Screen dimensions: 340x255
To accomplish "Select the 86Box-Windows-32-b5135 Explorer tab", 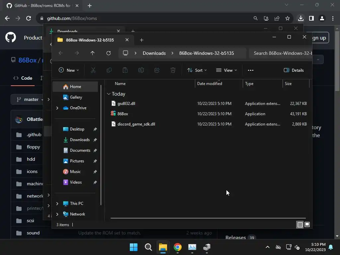I will (x=90, y=40).
